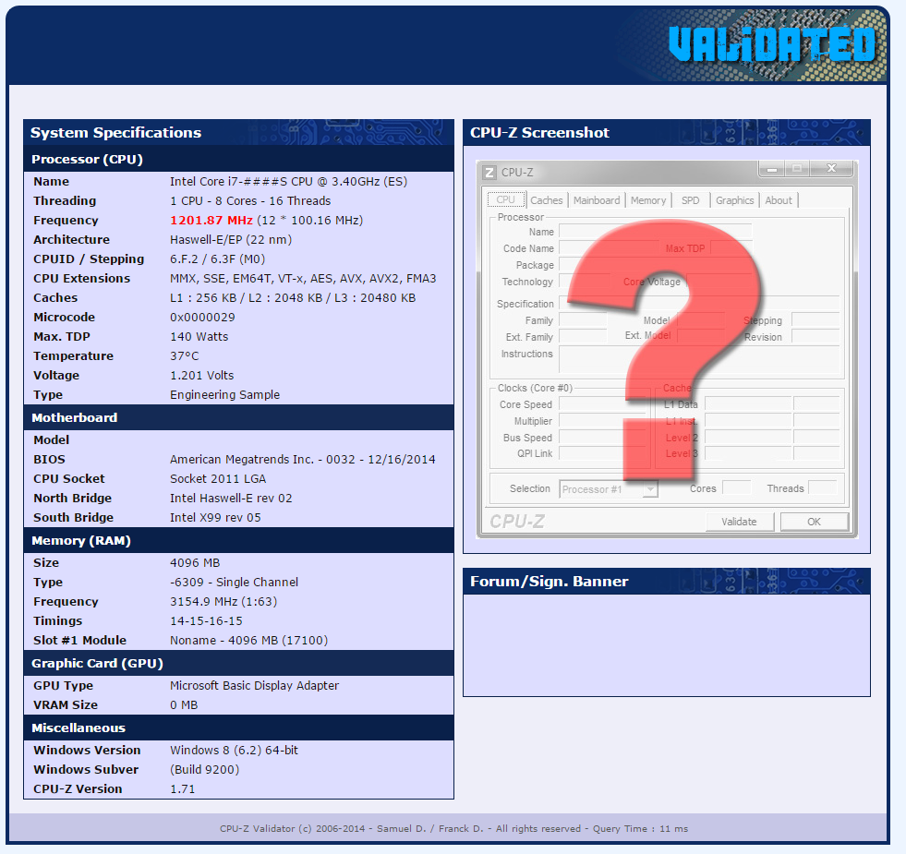Click the Haswell-E/EP (22 nm) architecture value
Image resolution: width=906 pixels, height=854 pixels.
click(x=231, y=240)
